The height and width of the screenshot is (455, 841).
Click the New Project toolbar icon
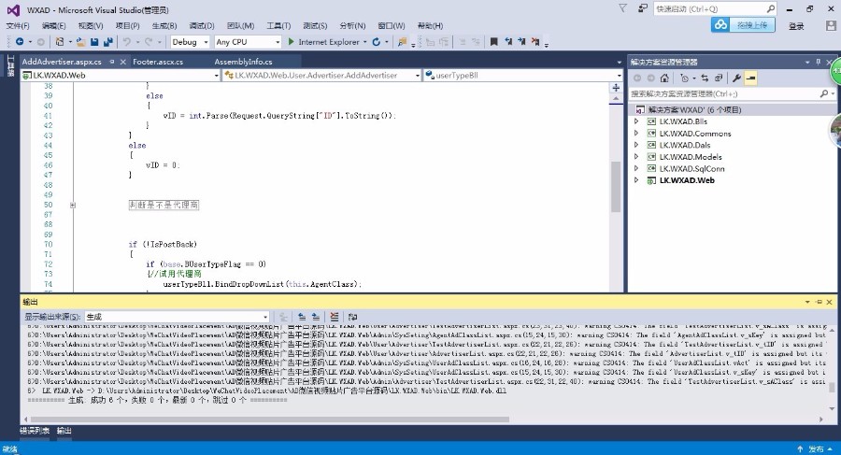[60, 42]
